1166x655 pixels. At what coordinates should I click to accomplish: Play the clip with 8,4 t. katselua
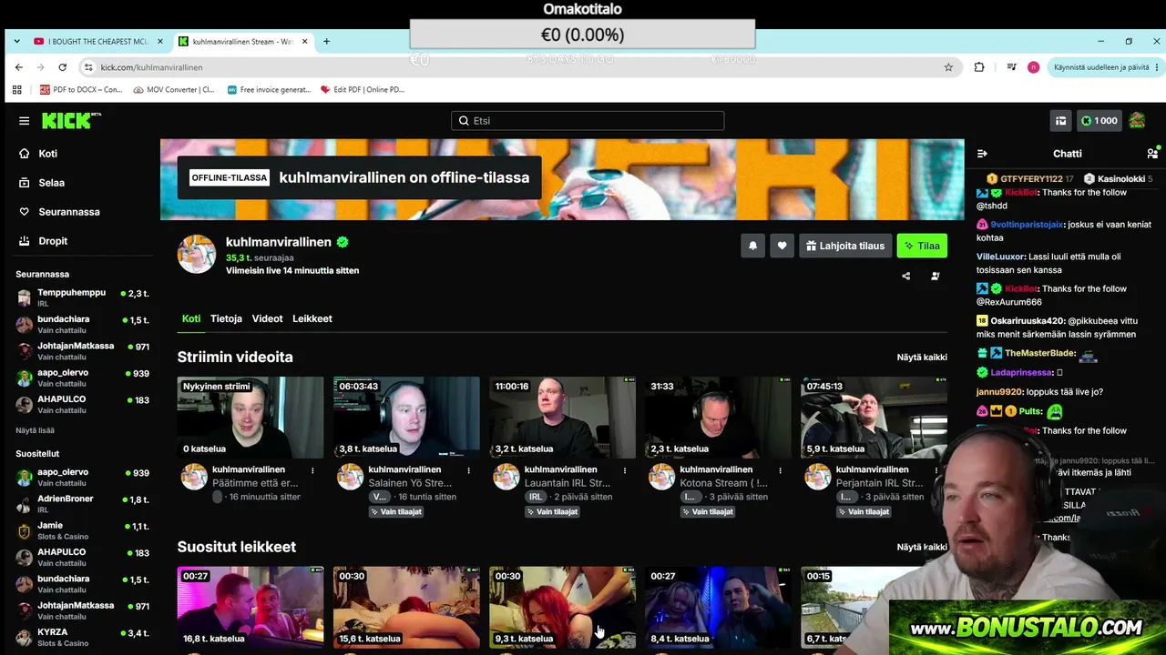tap(718, 608)
